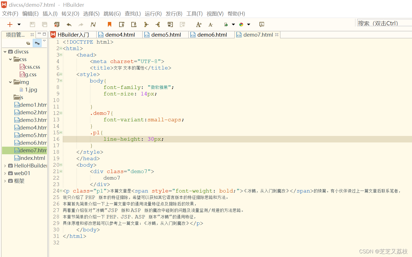Close the 项目管理器 panel tab

coord(32,35)
